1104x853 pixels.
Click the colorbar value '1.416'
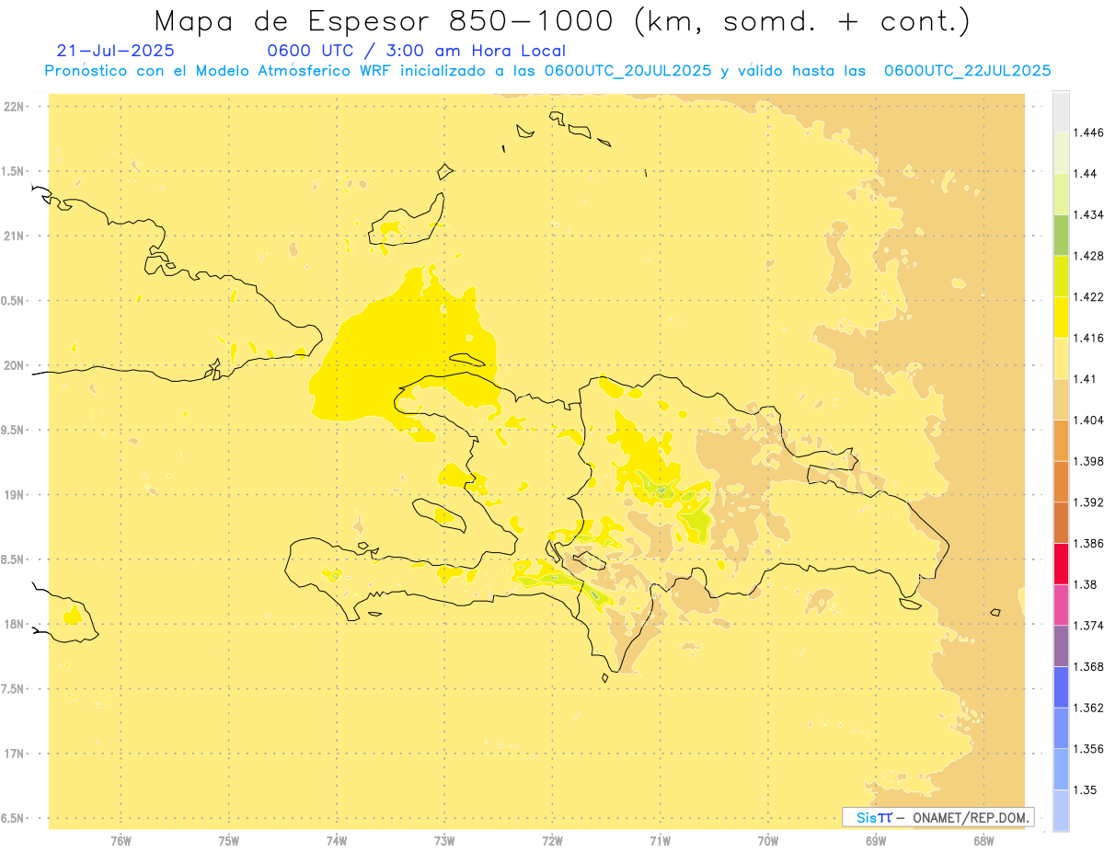[x=1087, y=338]
